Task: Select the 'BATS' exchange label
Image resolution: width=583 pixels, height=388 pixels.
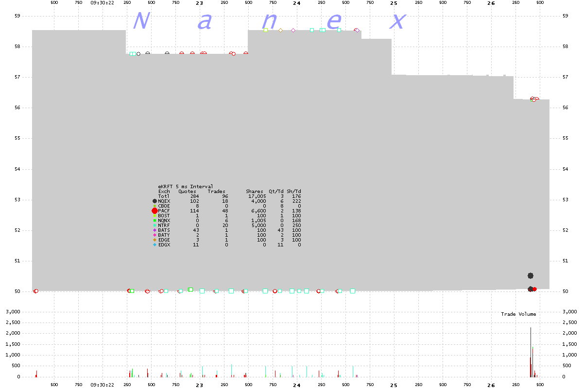Action: (164, 230)
